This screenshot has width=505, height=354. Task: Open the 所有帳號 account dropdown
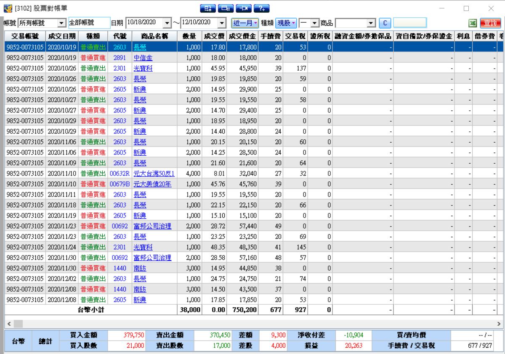62,23
